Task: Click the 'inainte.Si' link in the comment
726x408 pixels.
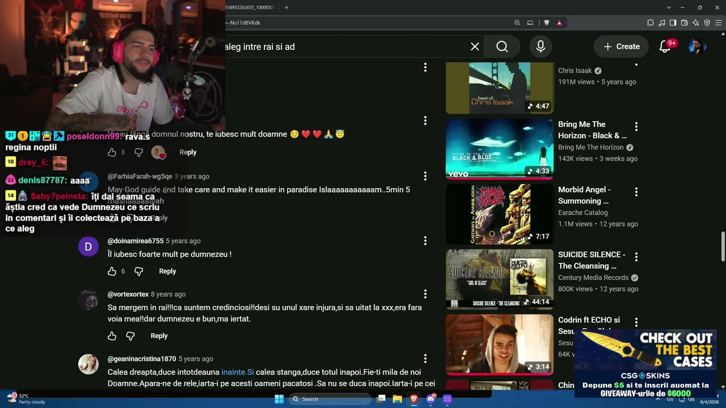Action: pyautogui.click(x=238, y=372)
